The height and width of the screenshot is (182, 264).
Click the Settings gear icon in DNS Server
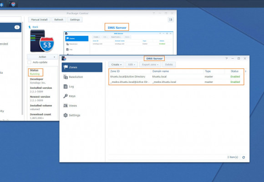pyautogui.click(x=66, y=115)
